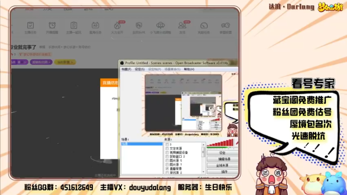
Task: Enable the 文字来源 source checkbox
Action: pyautogui.click(x=167, y=148)
